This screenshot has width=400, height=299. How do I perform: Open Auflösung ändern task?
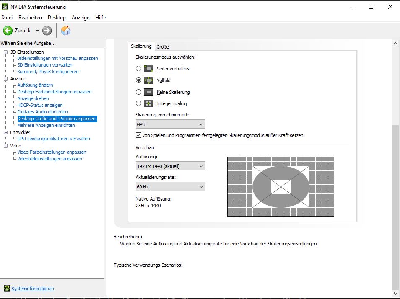coord(35,85)
